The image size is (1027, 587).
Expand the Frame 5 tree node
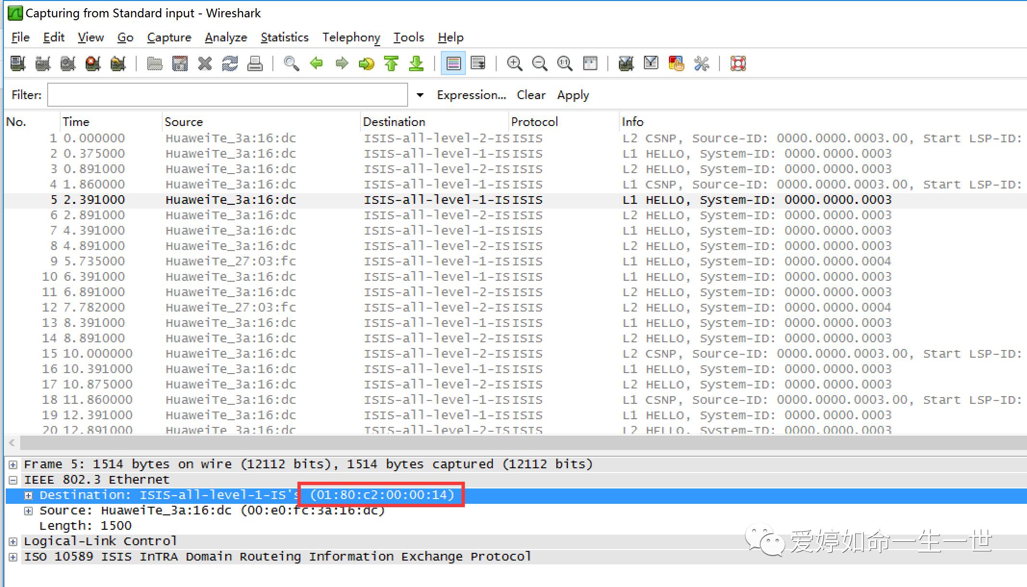coord(13,464)
